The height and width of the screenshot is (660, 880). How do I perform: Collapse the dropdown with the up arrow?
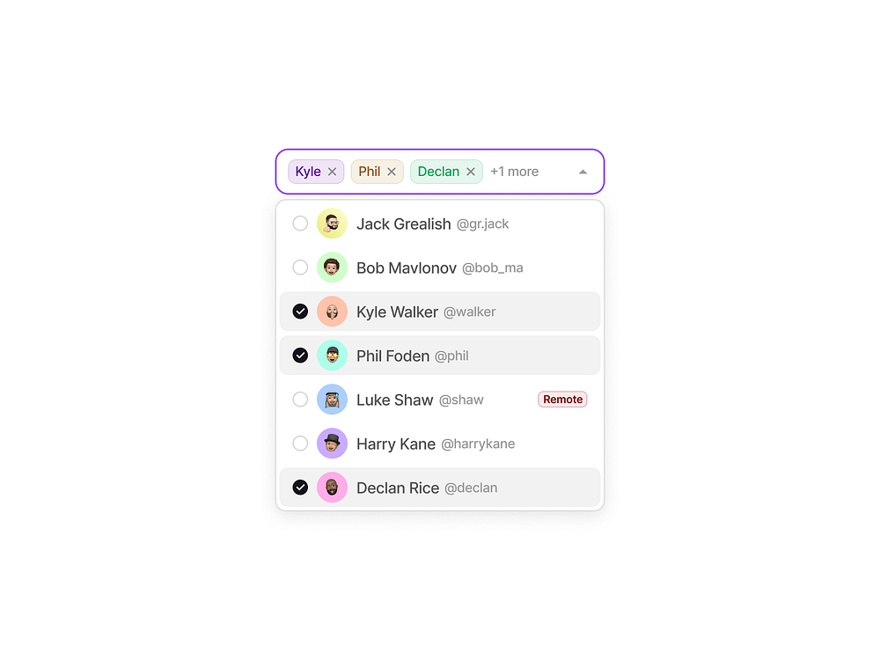pos(583,172)
